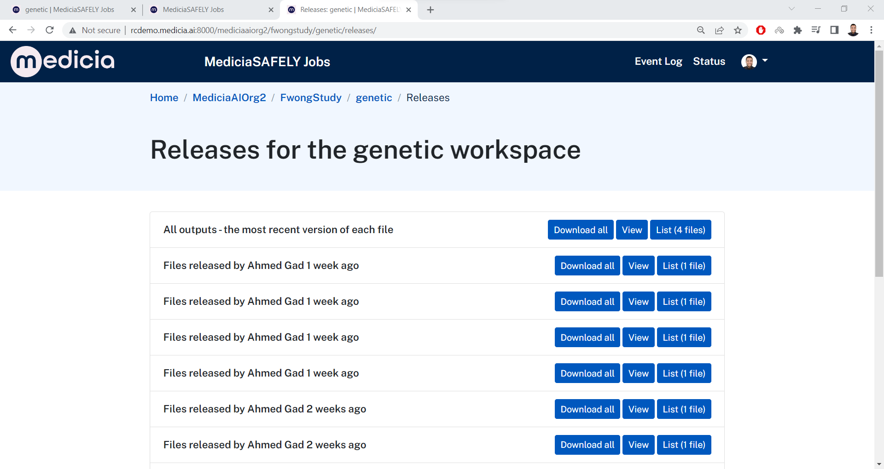884x469 pixels.
Task: Download all in first '2 weeks ago' row
Action: (x=587, y=409)
